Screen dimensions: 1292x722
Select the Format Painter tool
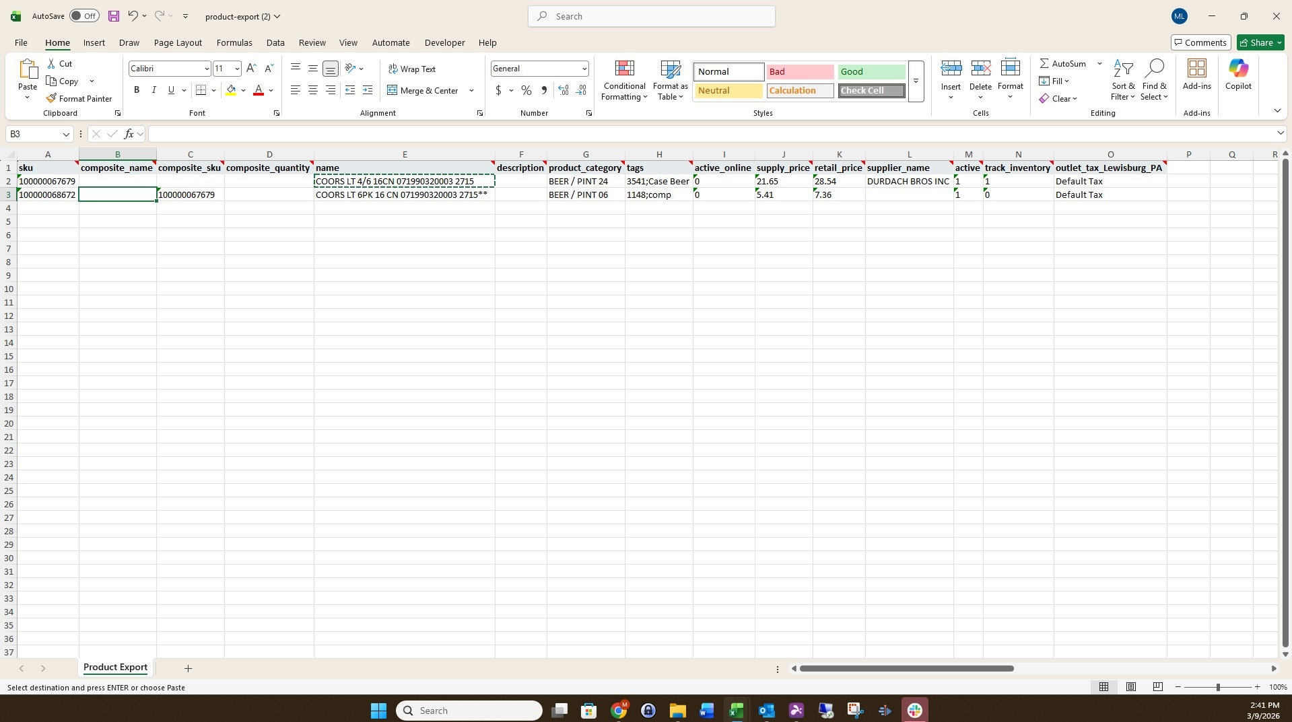(79, 98)
